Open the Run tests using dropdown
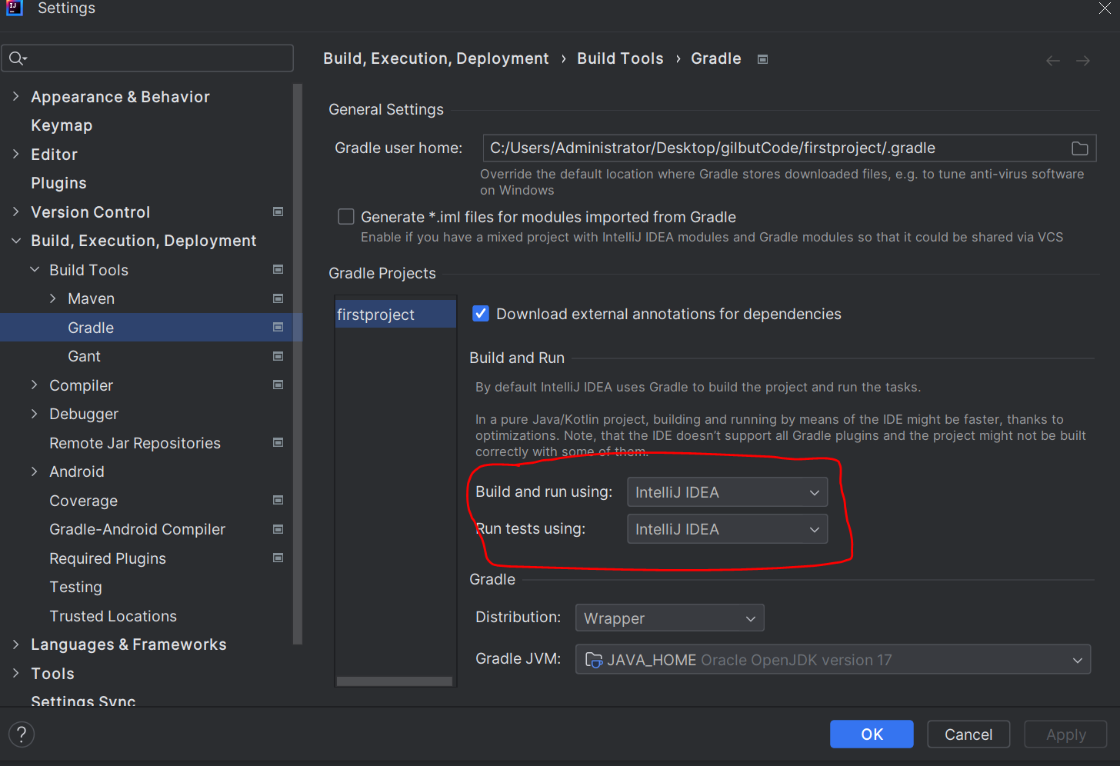The image size is (1120, 766). coord(728,529)
